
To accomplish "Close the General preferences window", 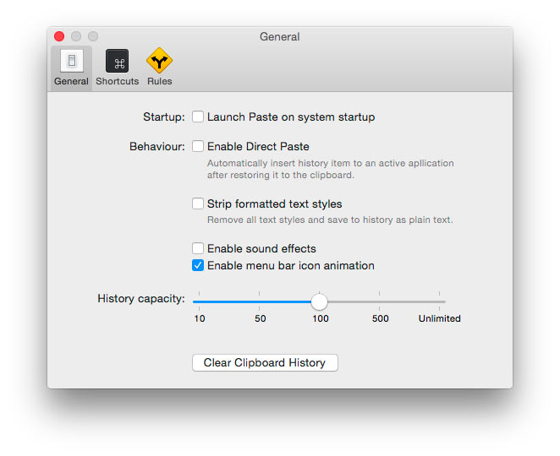I will [59, 36].
